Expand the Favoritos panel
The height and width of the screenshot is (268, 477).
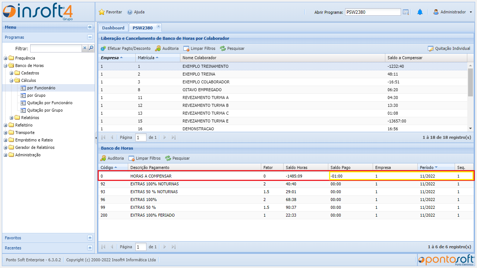tap(90, 238)
